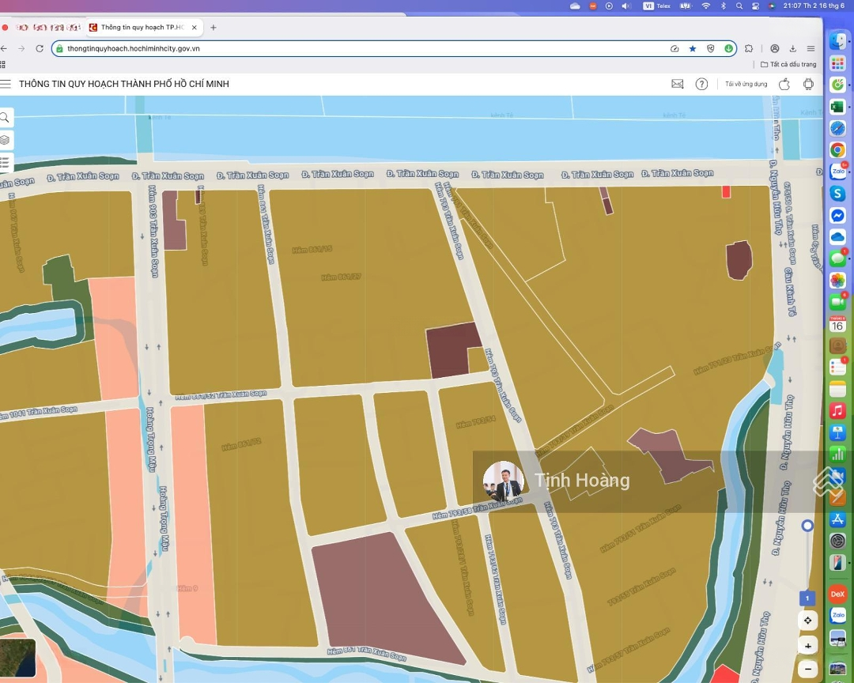This screenshot has height=683, width=854.
Task: Open the help question mark icon
Action: pos(701,84)
